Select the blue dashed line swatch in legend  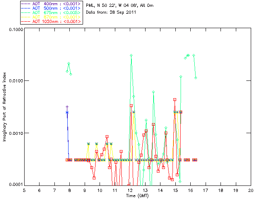coord(26,8)
